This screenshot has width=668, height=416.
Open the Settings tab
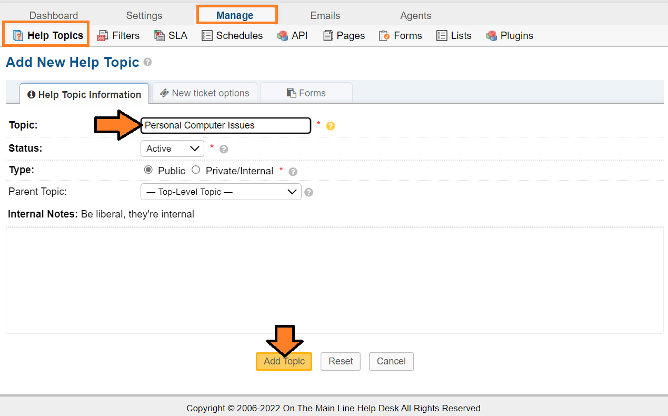point(144,15)
